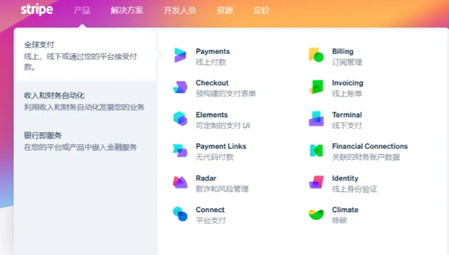Click the 线上付款 subtitle
Image resolution: width=449 pixels, height=255 pixels.
211,62
